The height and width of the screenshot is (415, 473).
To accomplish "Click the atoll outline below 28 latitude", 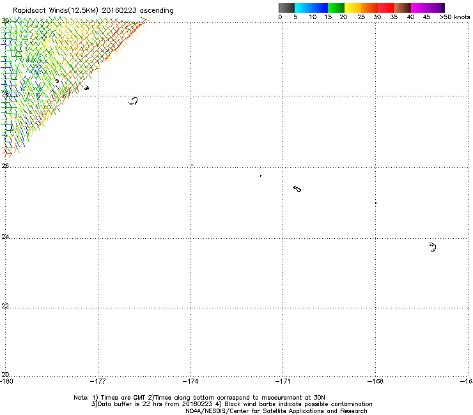I will click(x=134, y=101).
